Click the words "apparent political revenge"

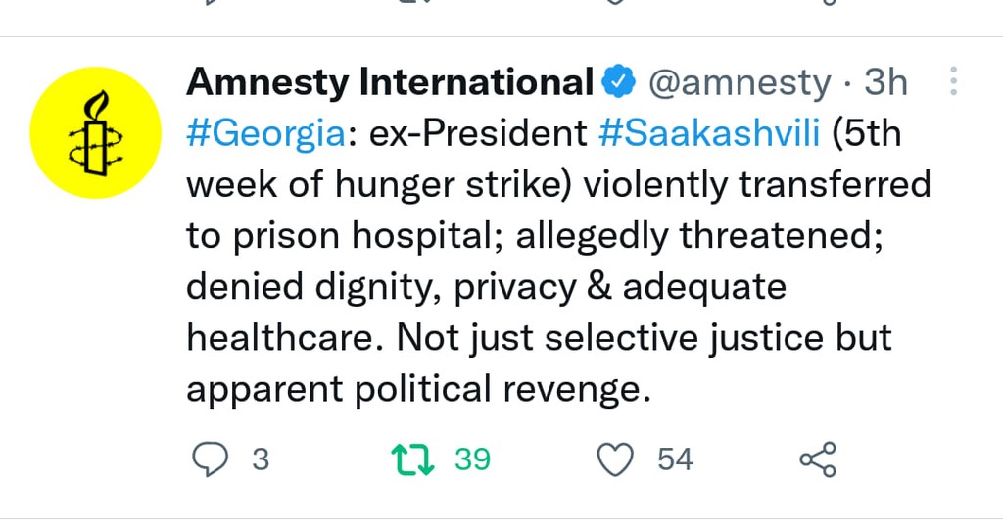click(416, 389)
